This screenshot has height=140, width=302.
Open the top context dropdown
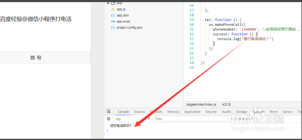tap(133, 119)
